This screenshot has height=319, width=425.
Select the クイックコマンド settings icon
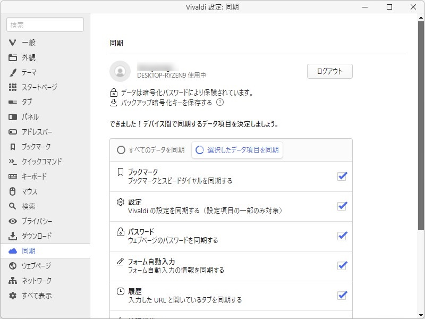click(12, 162)
